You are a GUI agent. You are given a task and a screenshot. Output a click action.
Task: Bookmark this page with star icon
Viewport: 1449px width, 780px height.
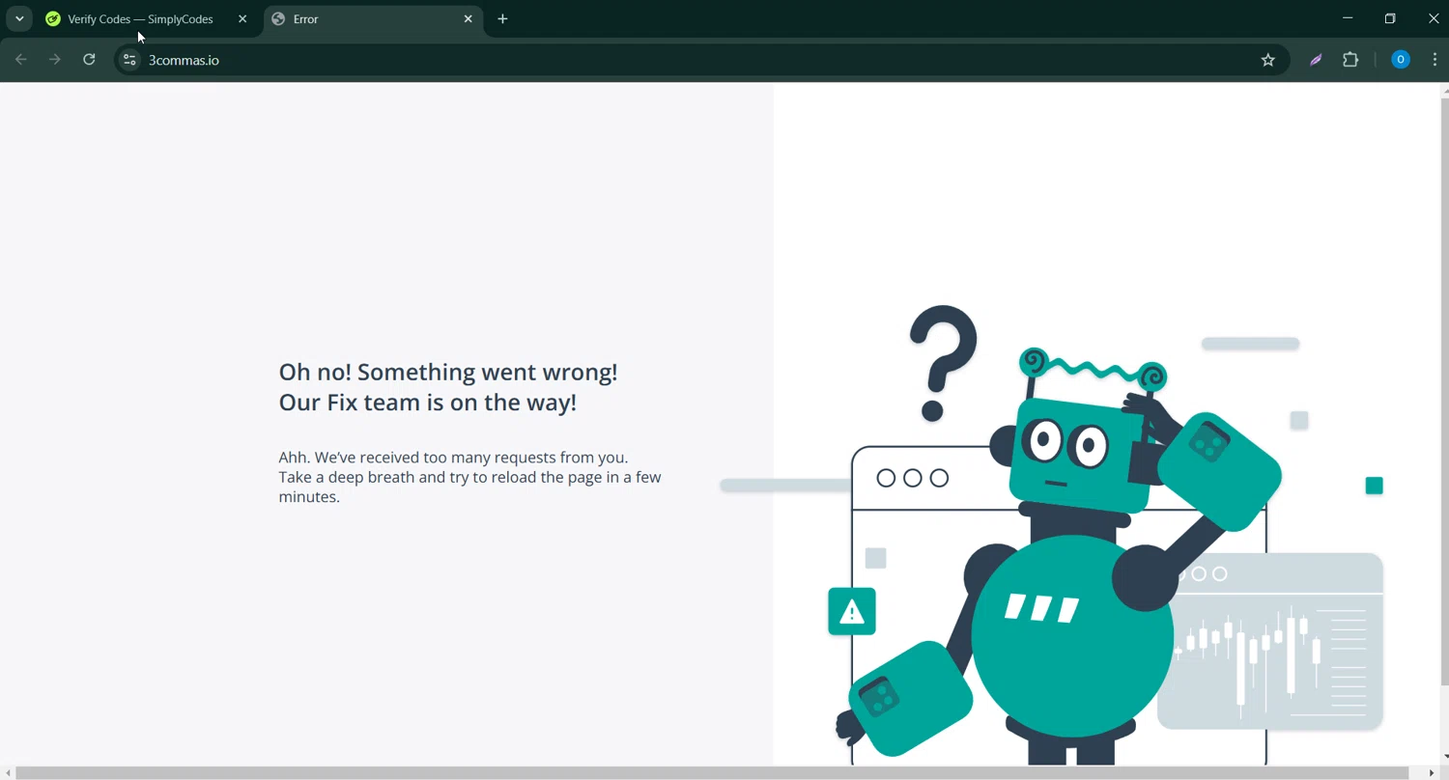(1268, 60)
